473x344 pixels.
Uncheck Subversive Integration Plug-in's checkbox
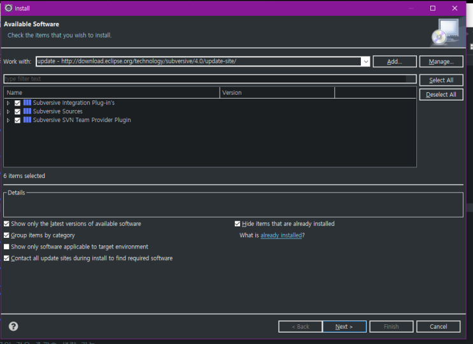(x=17, y=103)
